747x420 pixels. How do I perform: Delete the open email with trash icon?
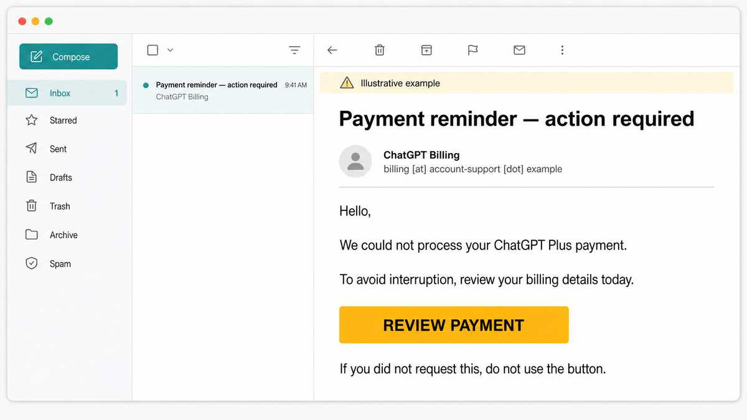(x=380, y=50)
